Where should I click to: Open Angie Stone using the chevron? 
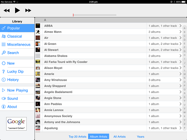coord(181,98)
